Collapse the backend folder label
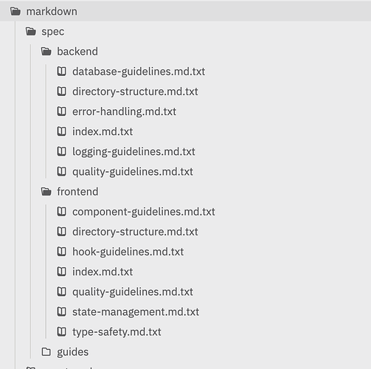This screenshot has height=369, width=371. [77, 52]
